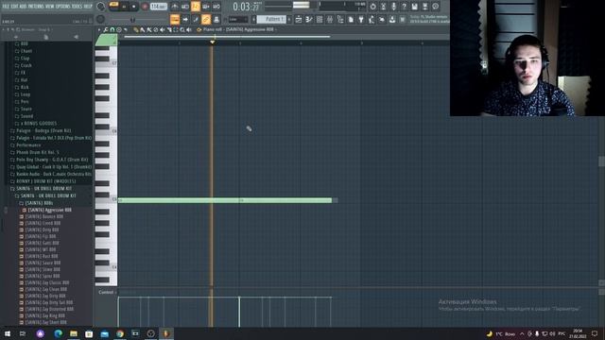Click the Mail app on taskbar

click(x=105, y=333)
